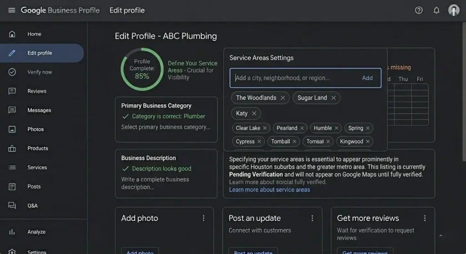Screen dimensions: 466x254
Task: Click the Services list icon
Action: (x=12, y=167)
